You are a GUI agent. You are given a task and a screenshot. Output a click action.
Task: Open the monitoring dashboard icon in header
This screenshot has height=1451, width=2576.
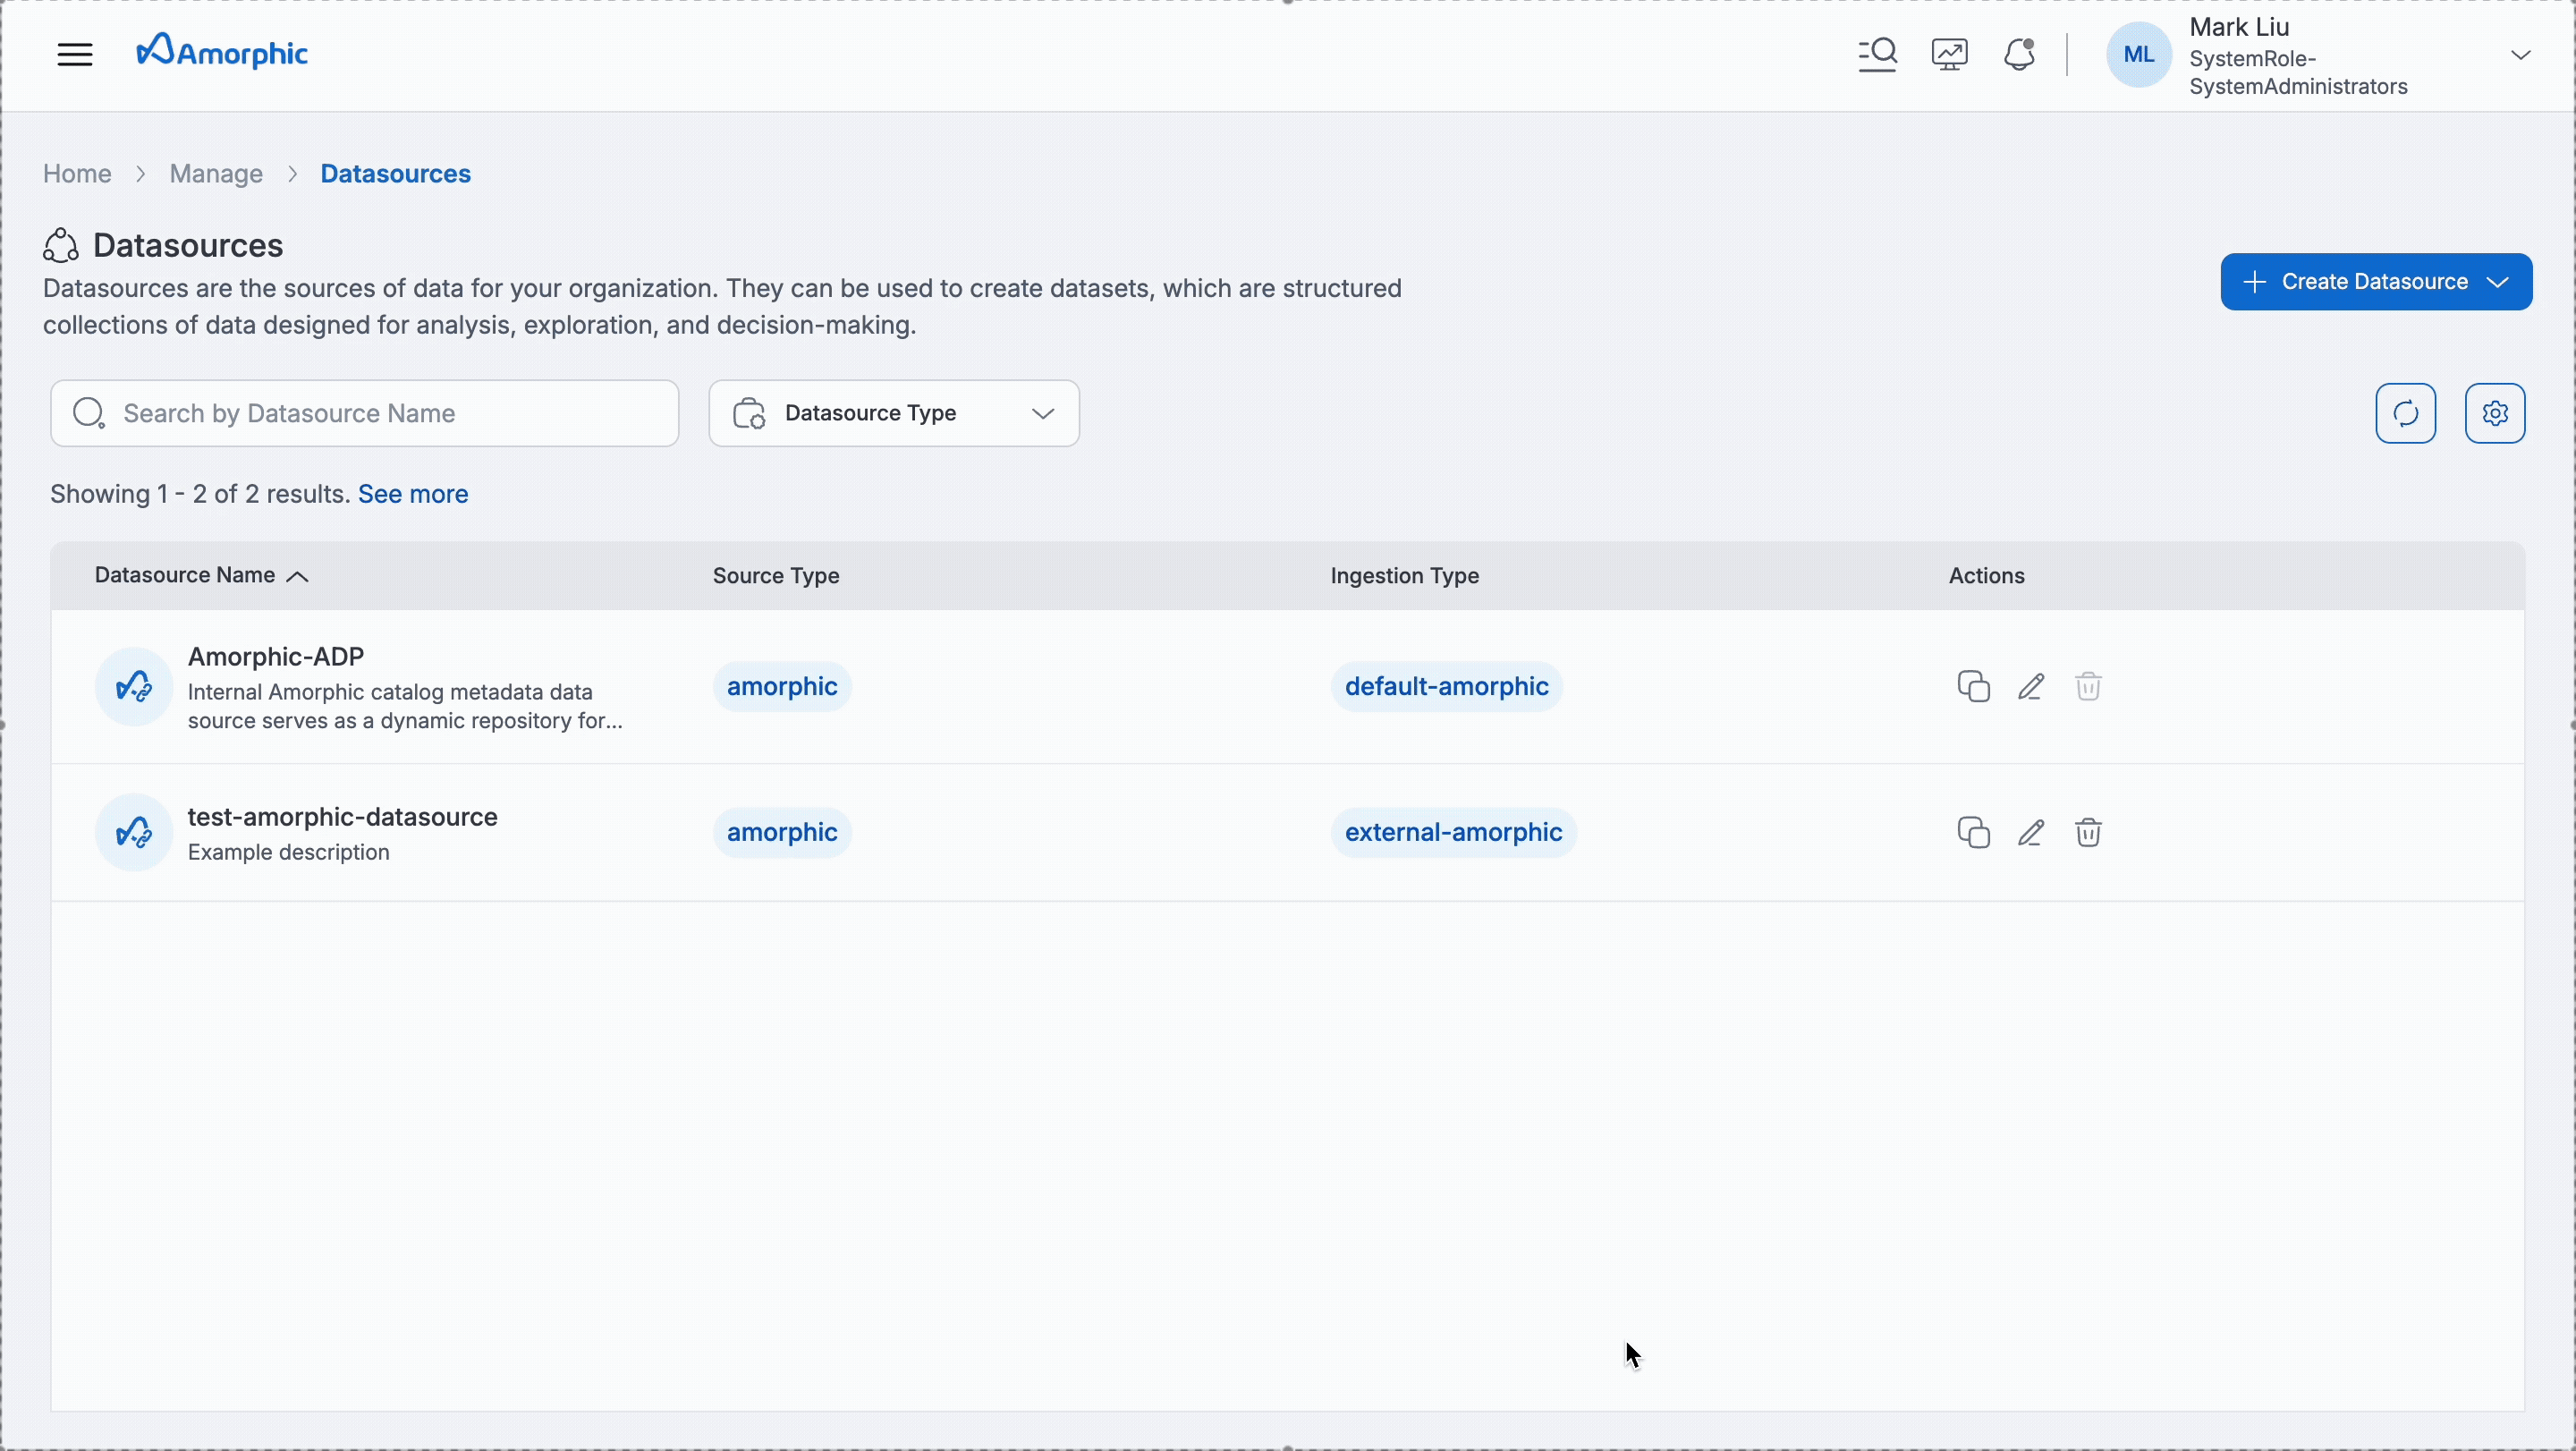[x=1949, y=54]
